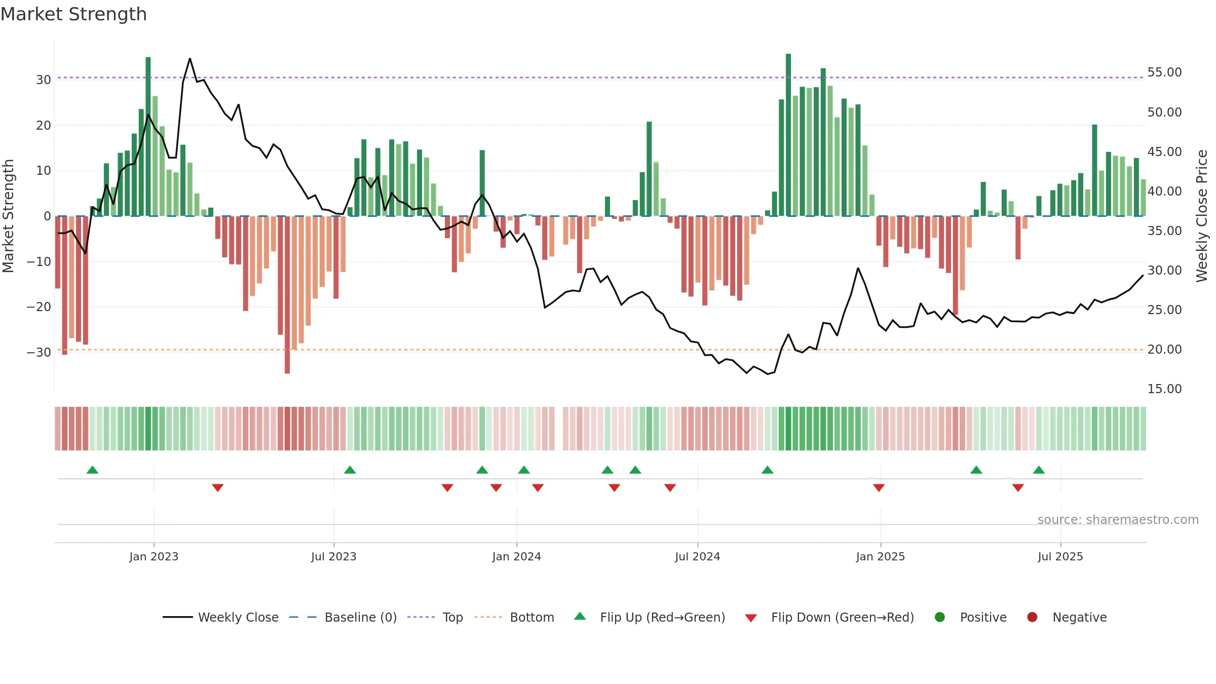Select the last red flip-down triangle before Jul 2025

1018,488
